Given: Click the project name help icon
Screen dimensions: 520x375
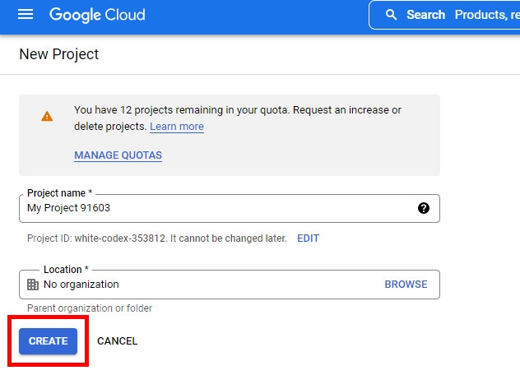Looking at the screenshot, I should (424, 208).
